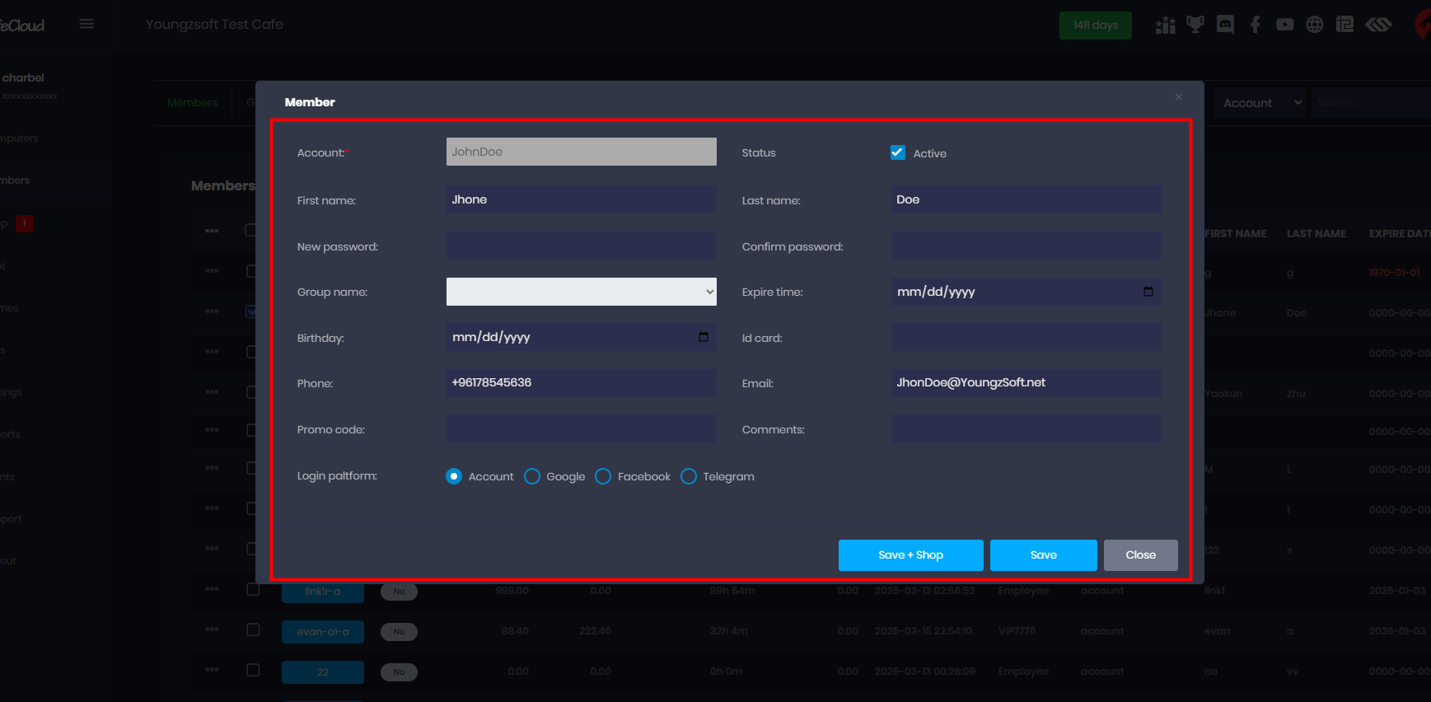Choose the Facebook login platform radio
This screenshot has width=1431, height=702.
603,476
